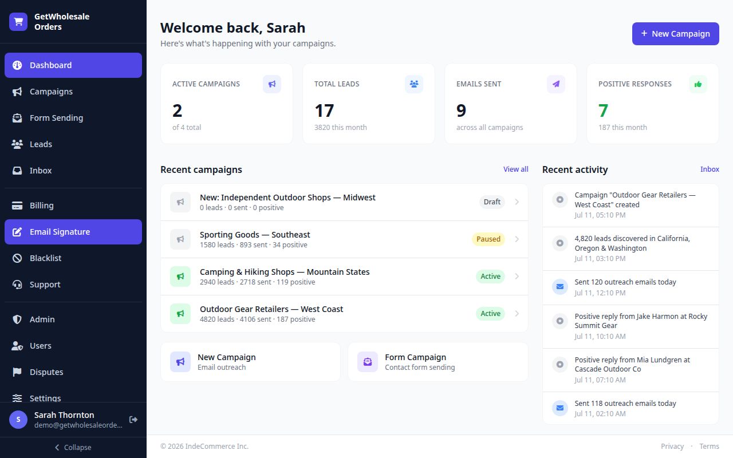
Task: Open Camping & Hiking Shops — Mountain States
Action: pos(344,277)
